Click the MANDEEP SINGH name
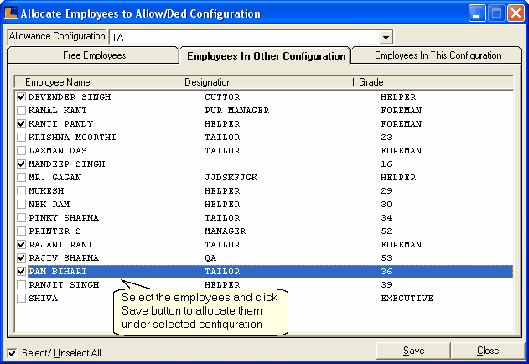The height and width of the screenshot is (364, 529). click(x=67, y=164)
